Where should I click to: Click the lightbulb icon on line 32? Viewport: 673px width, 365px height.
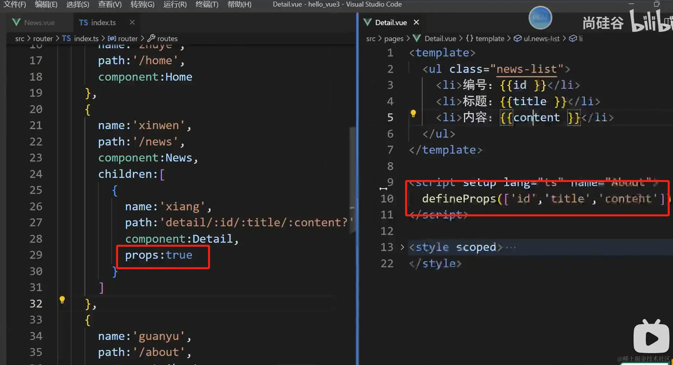tap(62, 300)
